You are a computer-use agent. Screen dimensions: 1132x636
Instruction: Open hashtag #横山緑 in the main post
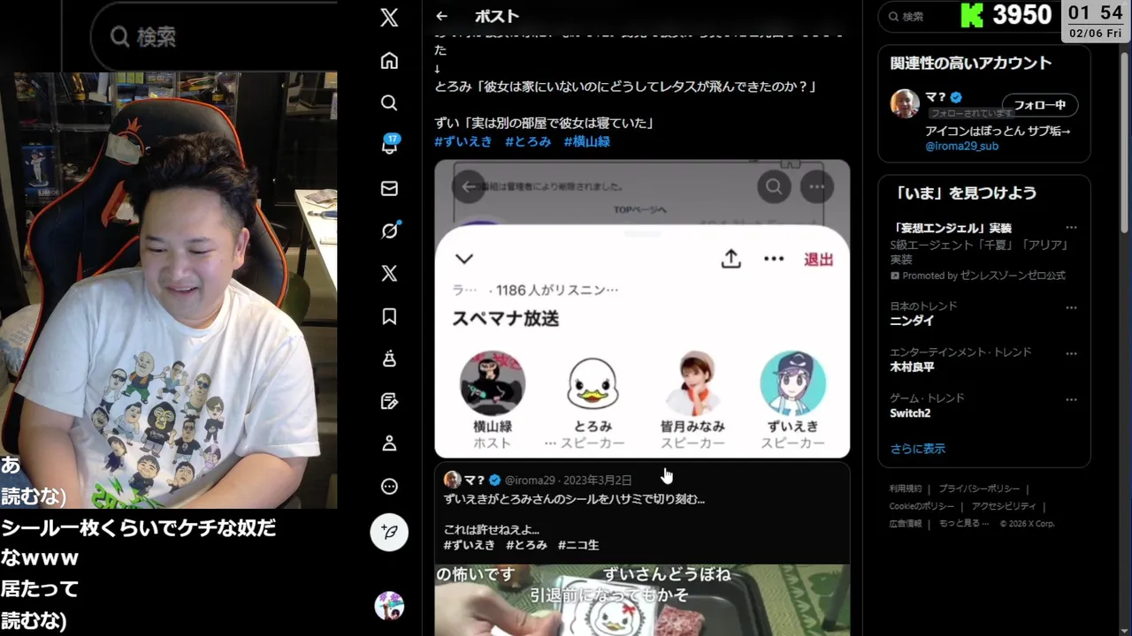click(x=586, y=141)
